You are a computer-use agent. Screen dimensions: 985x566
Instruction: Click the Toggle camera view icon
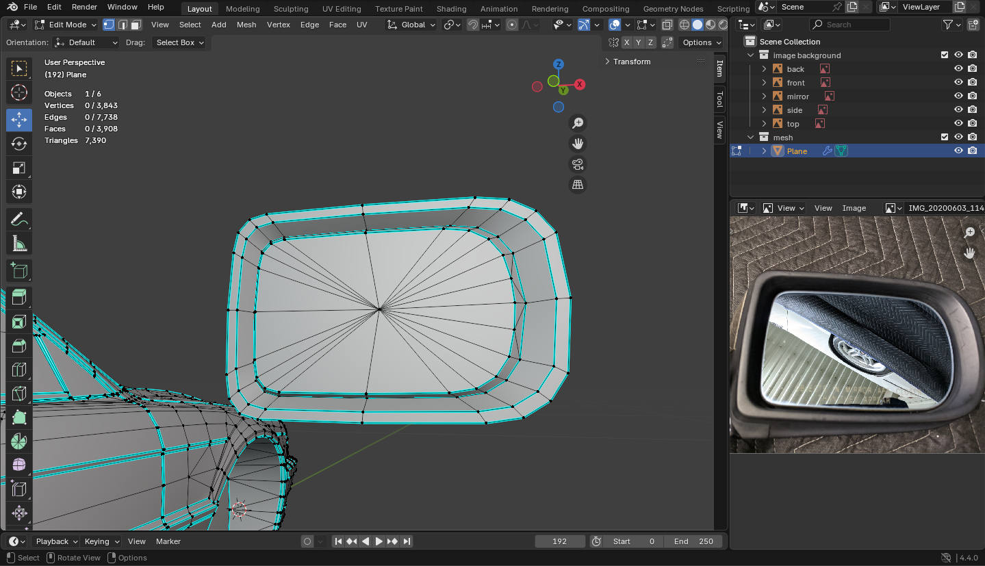[x=578, y=164]
